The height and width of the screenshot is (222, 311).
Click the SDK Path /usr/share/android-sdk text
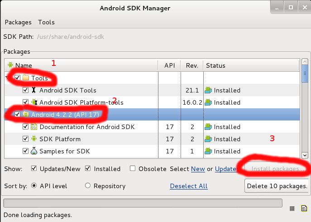71,37
